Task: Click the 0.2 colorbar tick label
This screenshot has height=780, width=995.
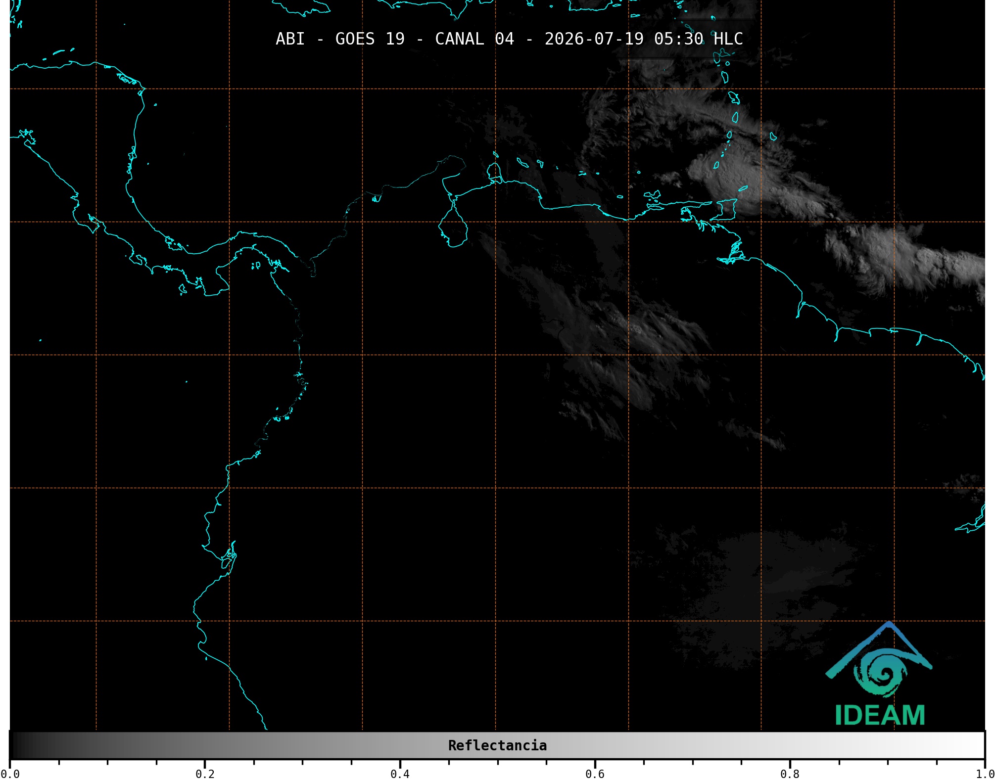Action: coord(205,774)
